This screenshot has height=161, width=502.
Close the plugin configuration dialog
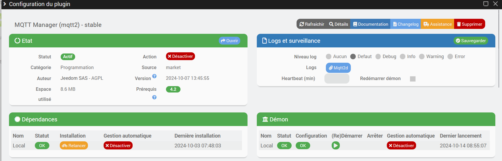[x=496, y=4]
